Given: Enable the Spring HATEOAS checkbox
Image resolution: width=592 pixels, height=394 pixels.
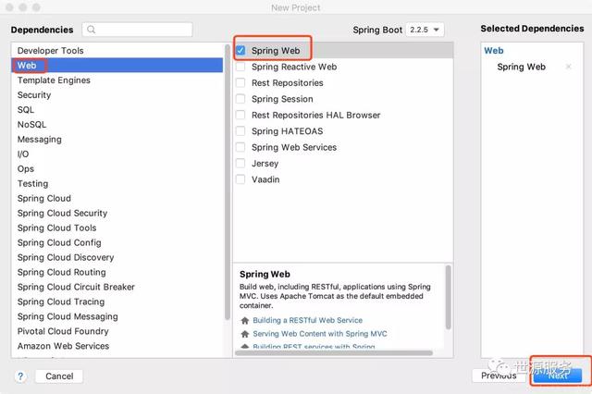Looking at the screenshot, I should tap(240, 131).
